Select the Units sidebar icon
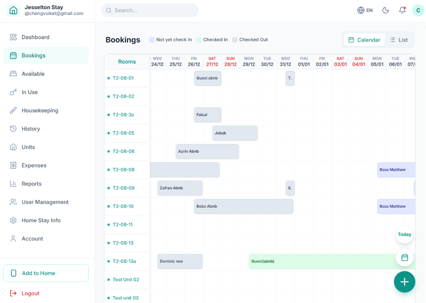 pos(13,147)
